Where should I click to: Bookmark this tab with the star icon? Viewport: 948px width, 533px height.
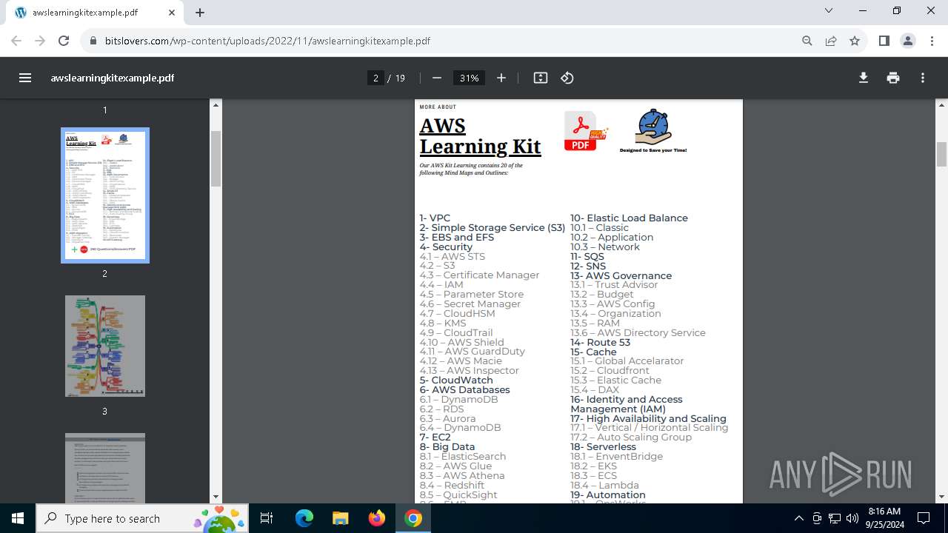pyautogui.click(x=855, y=41)
